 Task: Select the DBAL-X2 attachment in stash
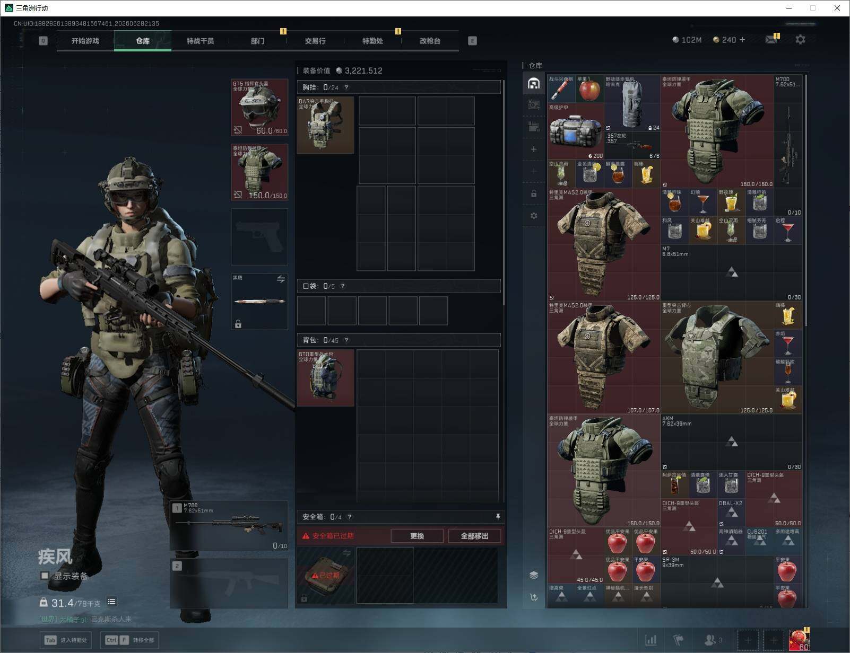click(x=731, y=513)
